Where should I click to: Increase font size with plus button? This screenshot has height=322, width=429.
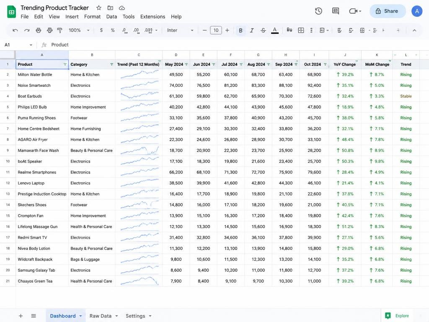[x=227, y=30]
